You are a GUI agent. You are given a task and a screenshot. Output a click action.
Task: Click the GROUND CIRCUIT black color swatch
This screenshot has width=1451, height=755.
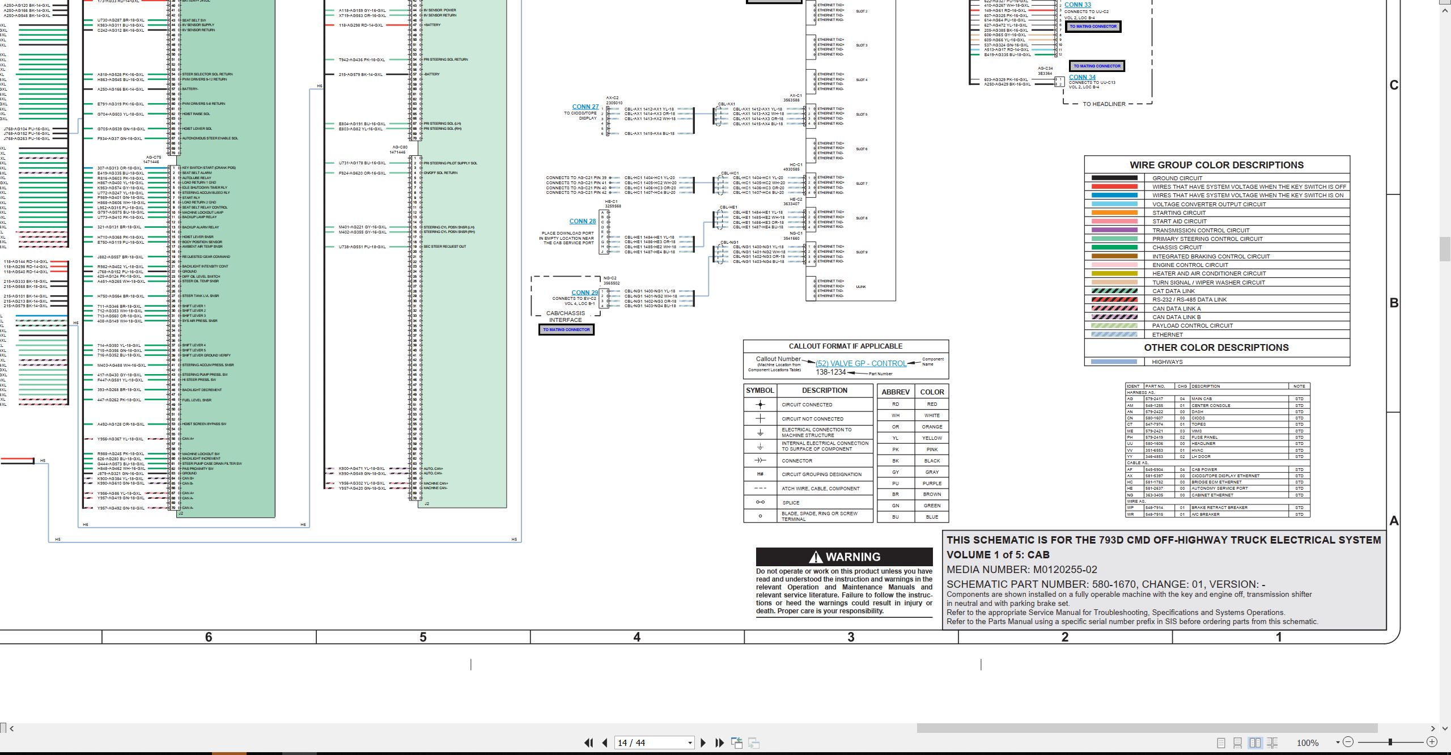[1114, 178]
